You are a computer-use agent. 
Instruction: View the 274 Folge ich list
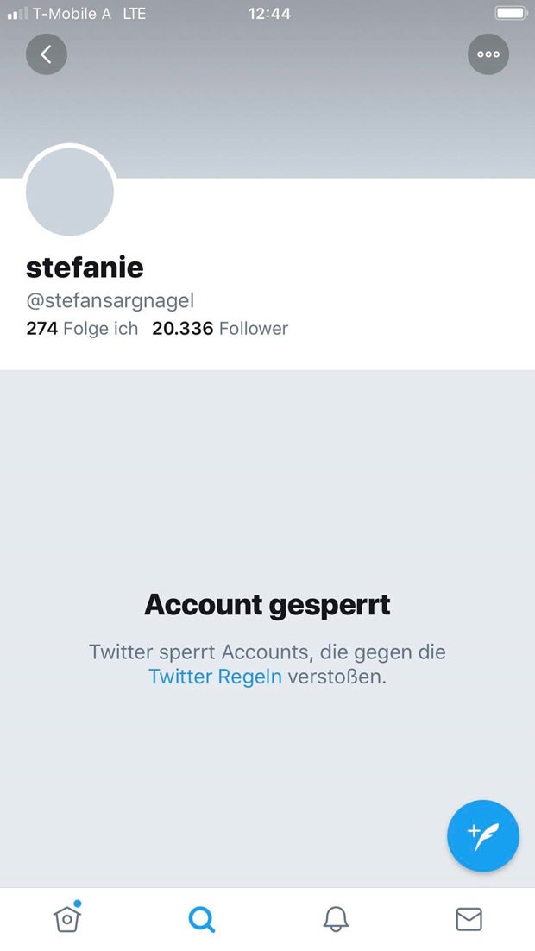(x=82, y=329)
